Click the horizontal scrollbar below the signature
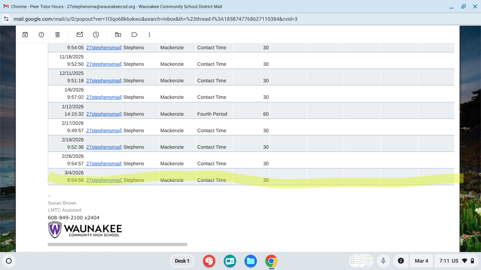The width and height of the screenshot is (481, 270). pyautogui.click(x=117, y=244)
